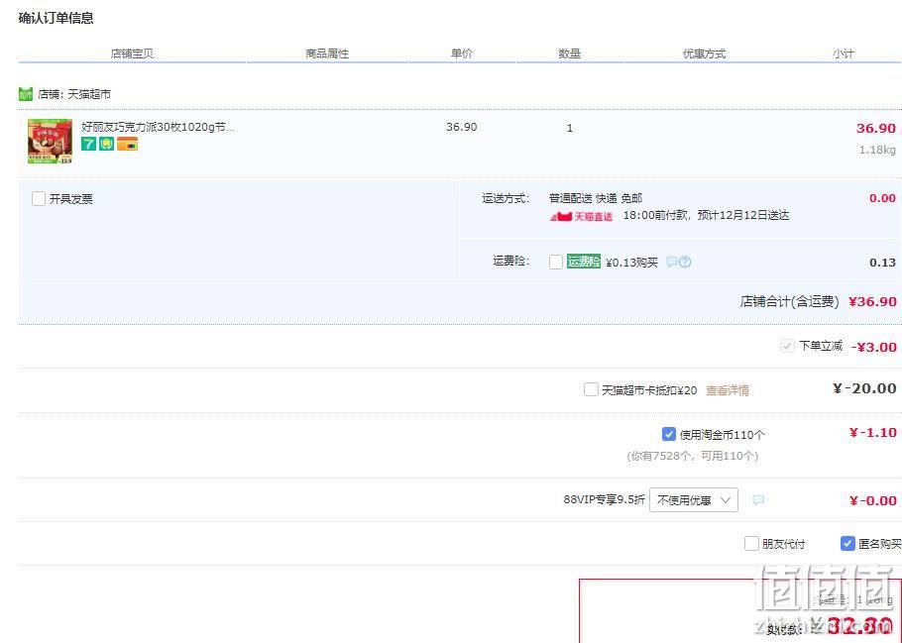
Task: Click the 普通配送 快递 免邮 shipping text
Action: tap(596, 198)
